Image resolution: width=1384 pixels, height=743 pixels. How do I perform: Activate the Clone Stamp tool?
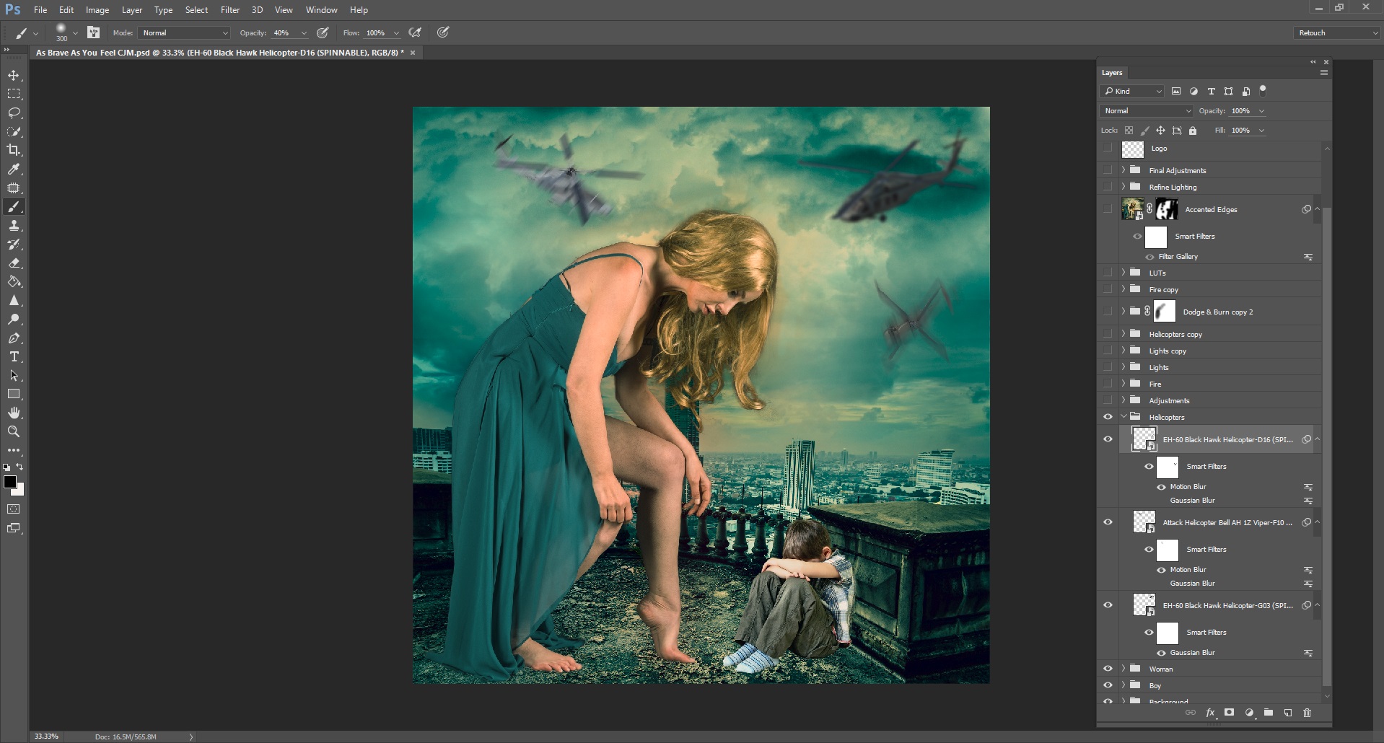click(14, 226)
